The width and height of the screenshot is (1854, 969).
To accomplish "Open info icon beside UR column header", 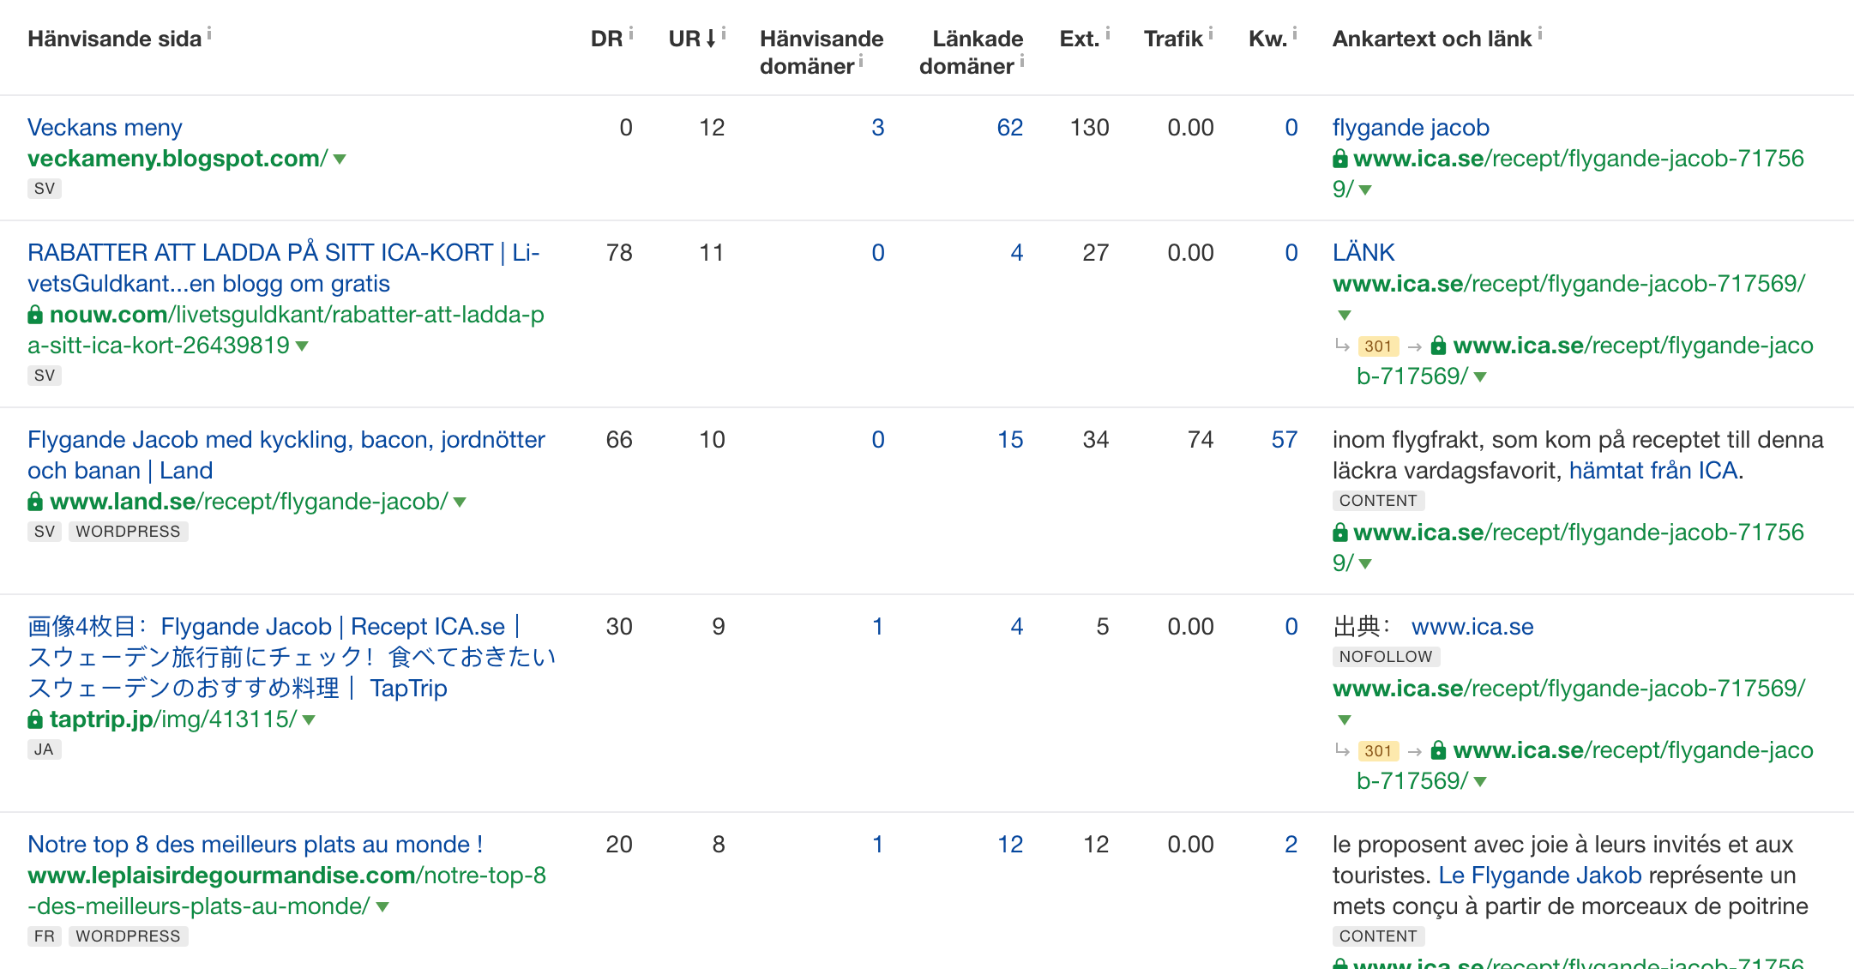I will point(724,33).
